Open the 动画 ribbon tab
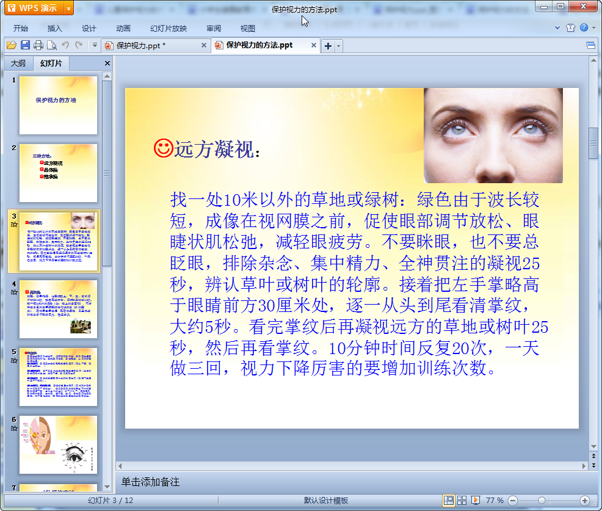Screen dimensions: 602x511 pos(123,29)
